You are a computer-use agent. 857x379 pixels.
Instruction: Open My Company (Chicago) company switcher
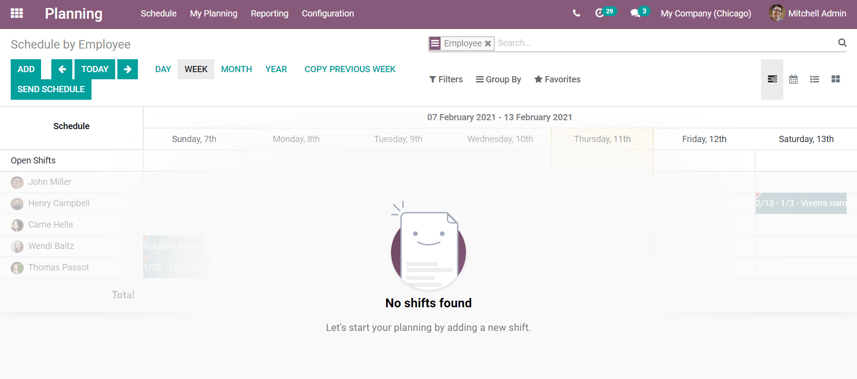click(x=706, y=13)
